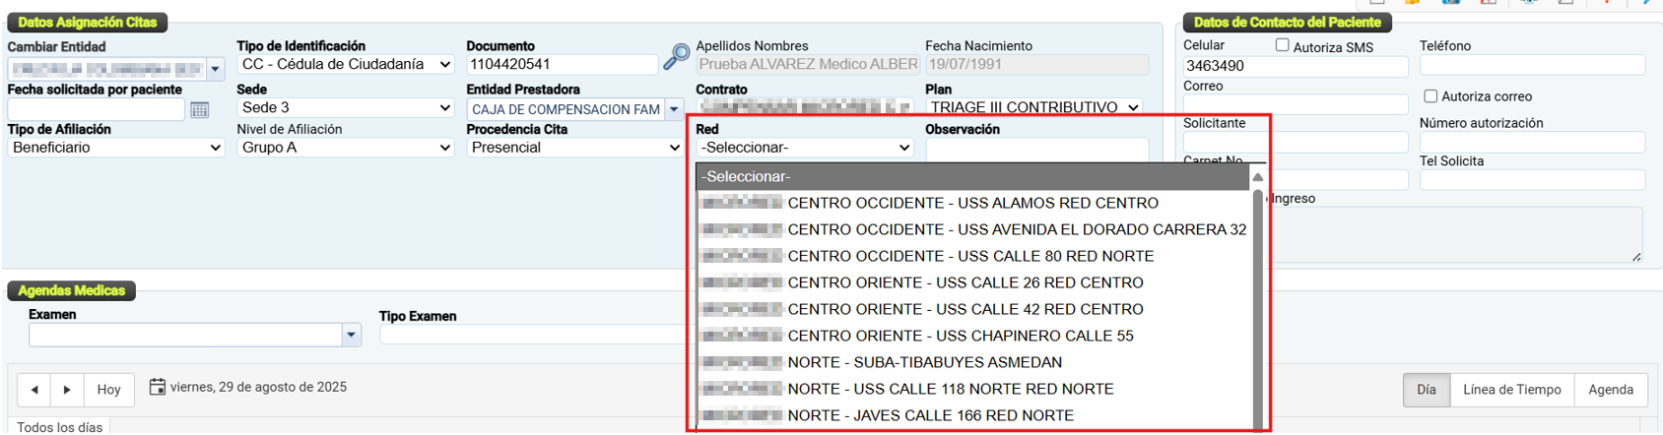
Task: Switch to the Agenda view tab
Action: pyautogui.click(x=1610, y=390)
